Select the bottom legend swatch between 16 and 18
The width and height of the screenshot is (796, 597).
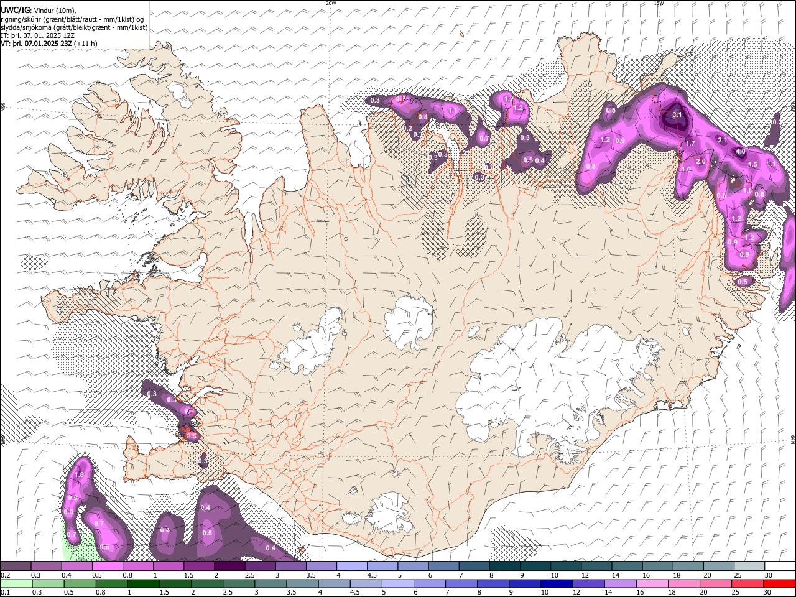pos(652,584)
